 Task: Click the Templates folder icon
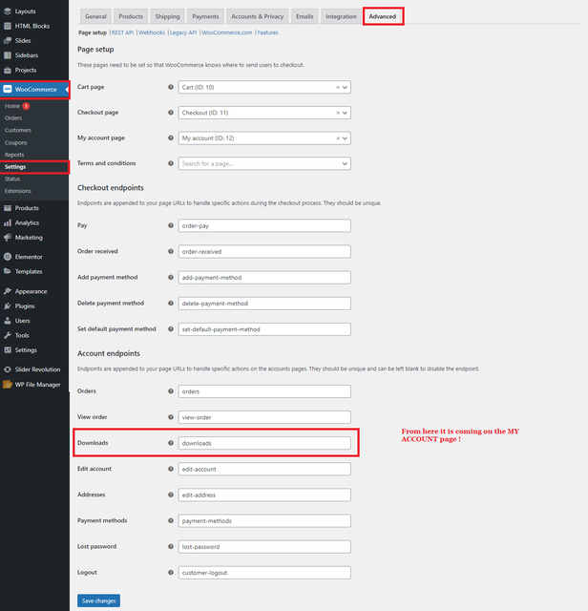(x=8, y=271)
